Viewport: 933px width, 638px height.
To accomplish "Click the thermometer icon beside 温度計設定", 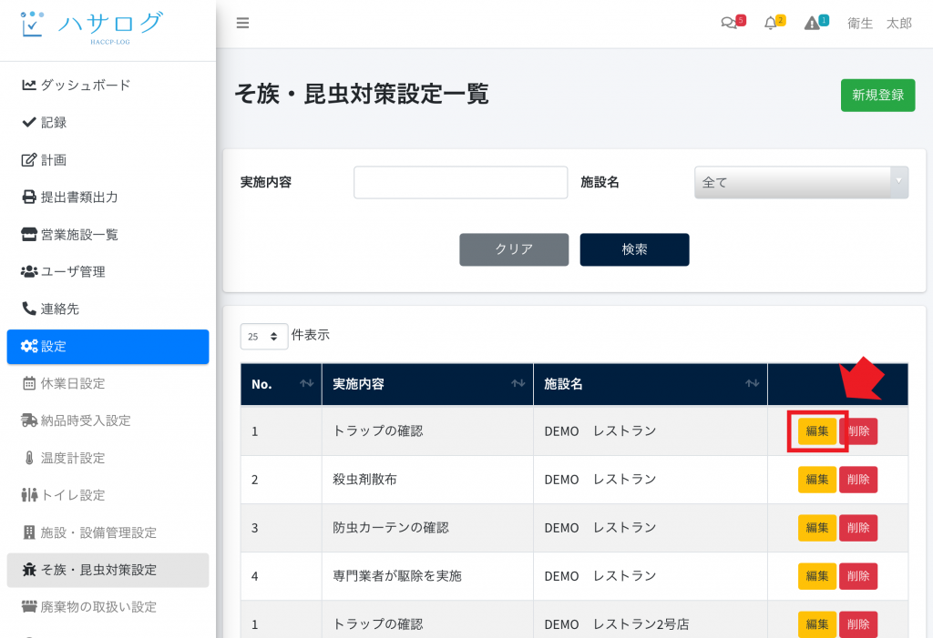I will pyautogui.click(x=29, y=458).
